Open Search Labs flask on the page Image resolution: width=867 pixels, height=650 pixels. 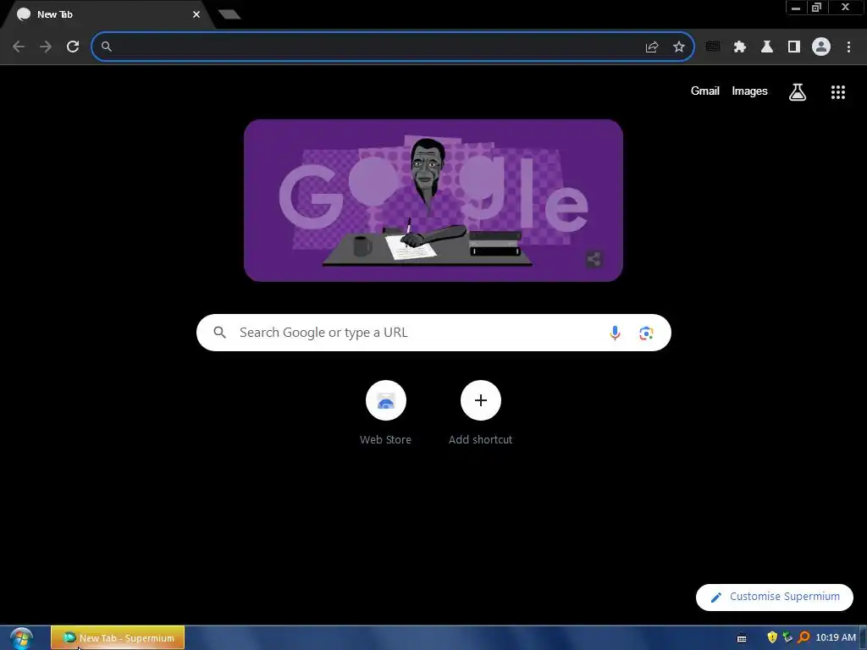pos(798,91)
